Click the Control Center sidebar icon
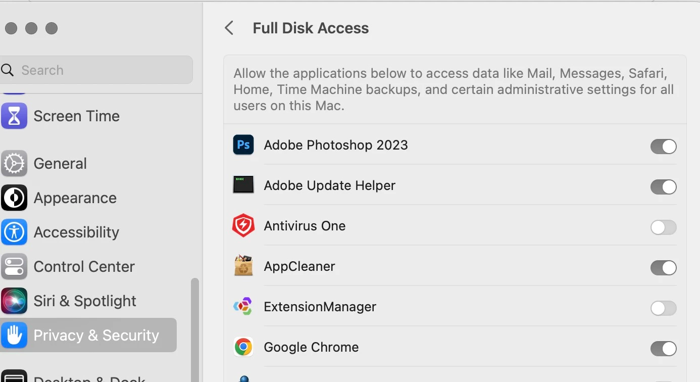 (x=14, y=266)
